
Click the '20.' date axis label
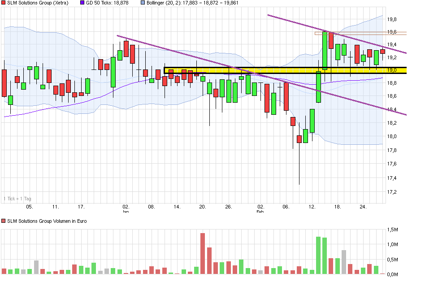tap(203, 207)
